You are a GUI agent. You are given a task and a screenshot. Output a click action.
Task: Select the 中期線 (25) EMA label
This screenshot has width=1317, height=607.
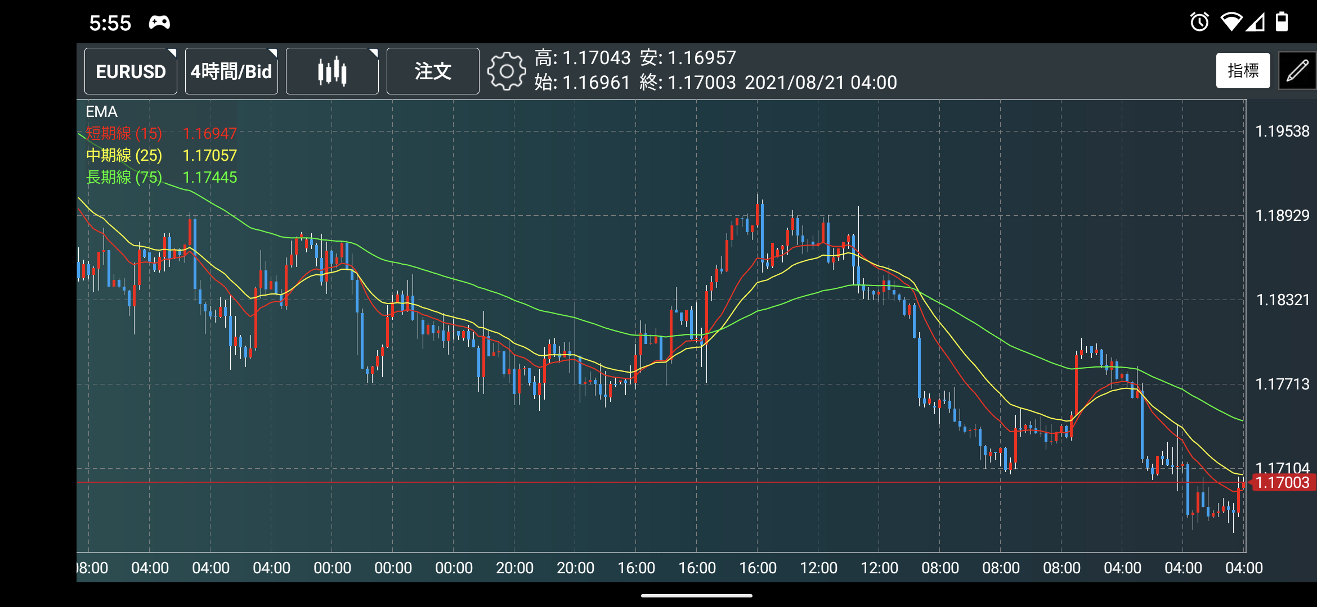pos(124,155)
